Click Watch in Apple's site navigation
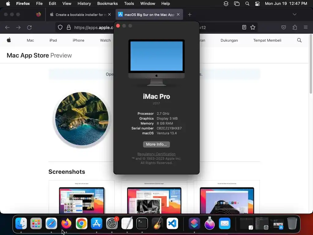The height and width of the screenshot is (235, 313). pos(105,40)
